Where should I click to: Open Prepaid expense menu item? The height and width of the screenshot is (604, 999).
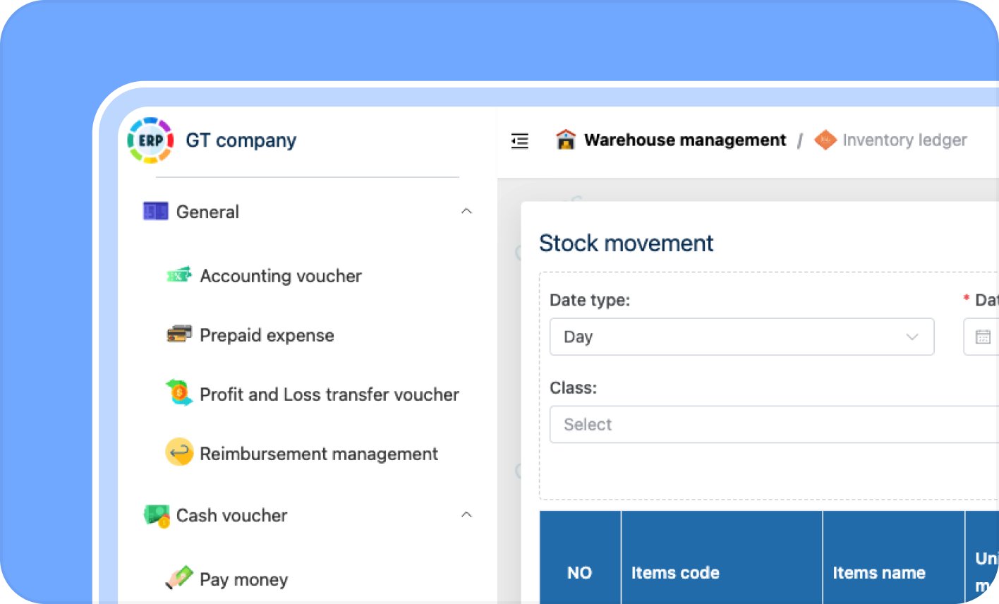coord(267,335)
